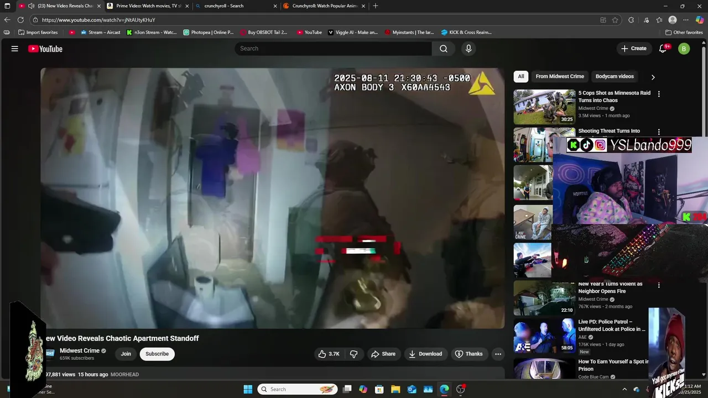708x398 pixels.
Task: Open Microsoft Store from the taskbar
Action: click(379, 389)
